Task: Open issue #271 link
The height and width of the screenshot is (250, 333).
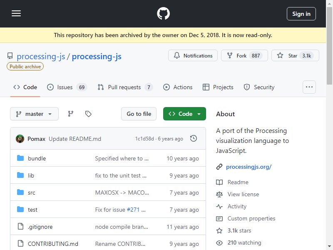Action: (133, 210)
